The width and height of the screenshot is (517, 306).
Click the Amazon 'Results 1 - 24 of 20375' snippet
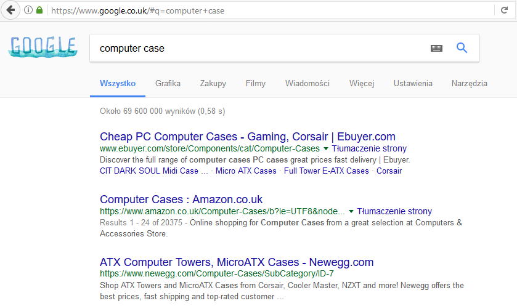281,228
